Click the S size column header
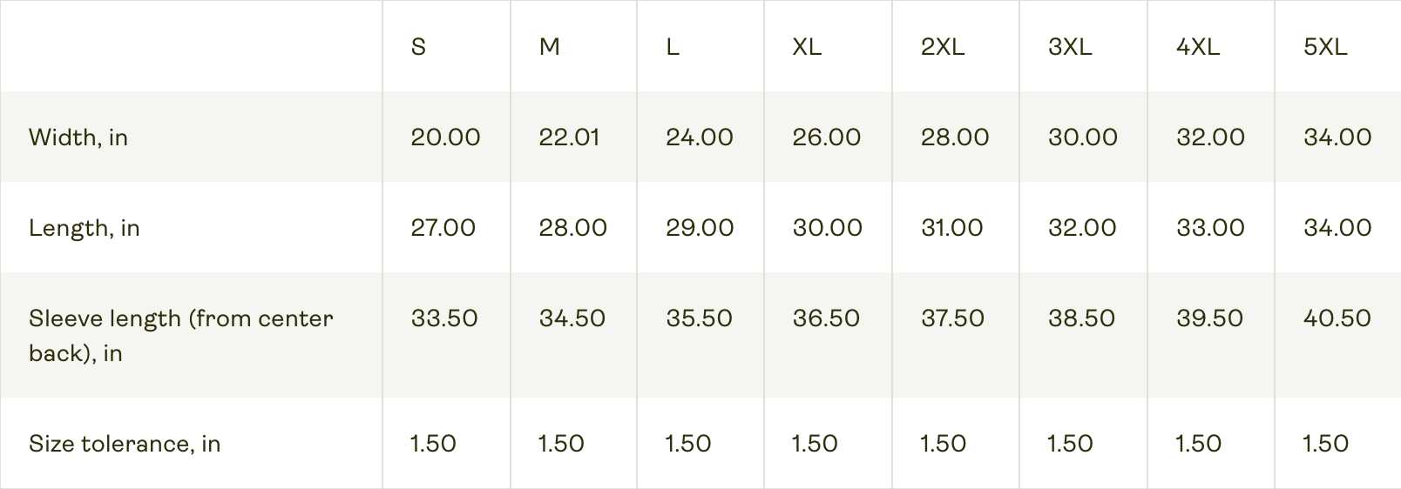Viewport: 1401px width, 489px height. [418, 47]
